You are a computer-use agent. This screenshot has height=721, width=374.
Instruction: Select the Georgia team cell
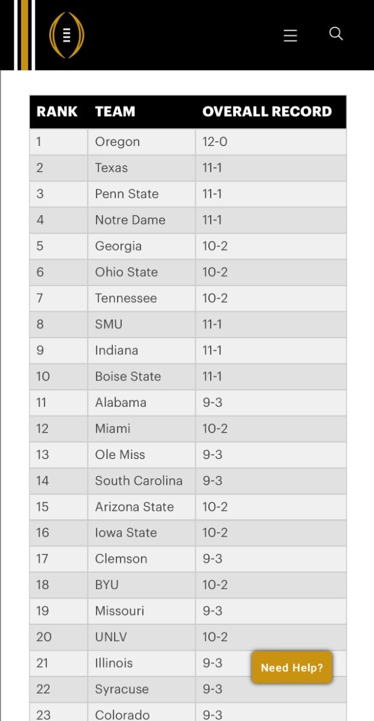142,246
